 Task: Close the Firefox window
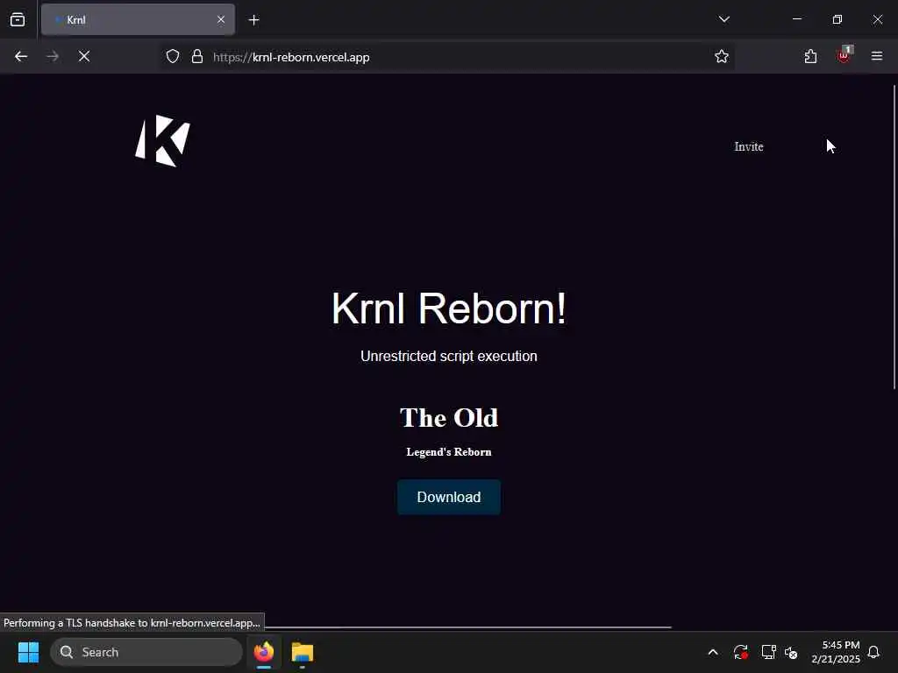(877, 19)
